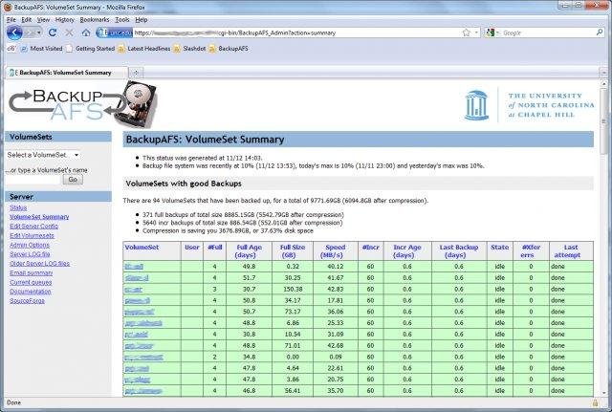The height and width of the screenshot is (412, 612).
Task: Sort by Last Backup (days) header
Action: (x=459, y=251)
